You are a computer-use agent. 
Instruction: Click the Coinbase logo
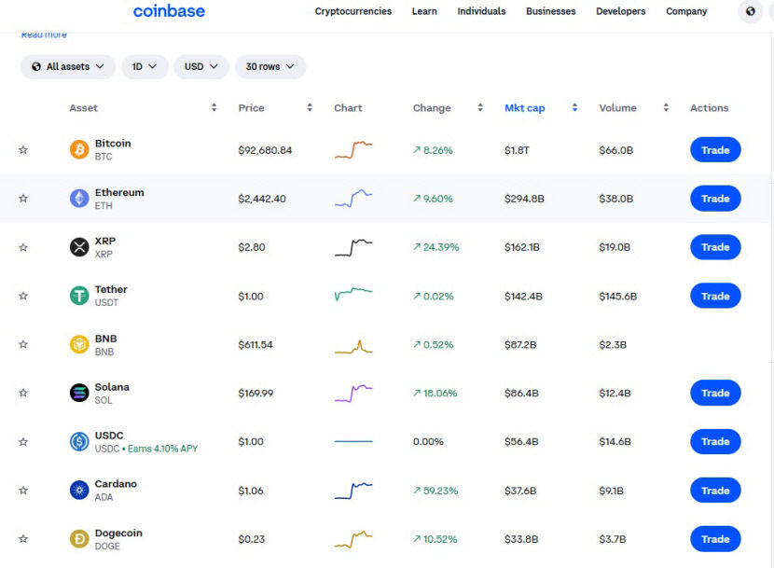pos(169,11)
